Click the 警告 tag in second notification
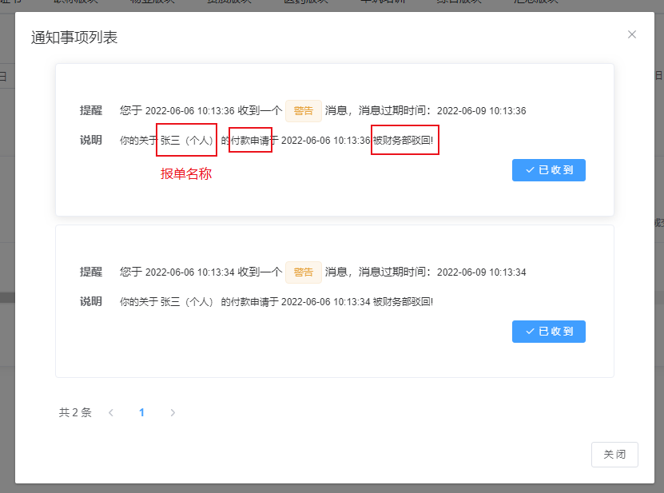The height and width of the screenshot is (493, 664). (303, 272)
